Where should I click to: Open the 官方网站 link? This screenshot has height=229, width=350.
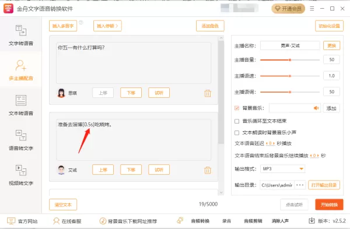(22, 221)
